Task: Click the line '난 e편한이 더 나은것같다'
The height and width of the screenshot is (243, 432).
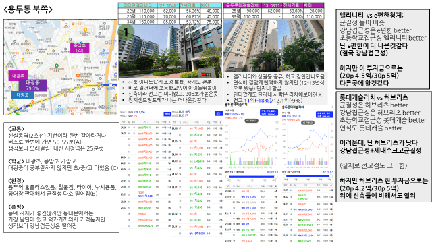Action: pyautogui.click(x=373, y=45)
